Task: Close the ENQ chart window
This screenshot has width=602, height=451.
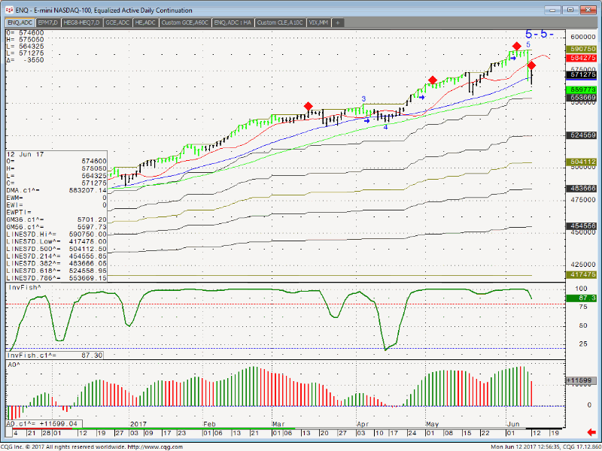Action: tap(588, 11)
